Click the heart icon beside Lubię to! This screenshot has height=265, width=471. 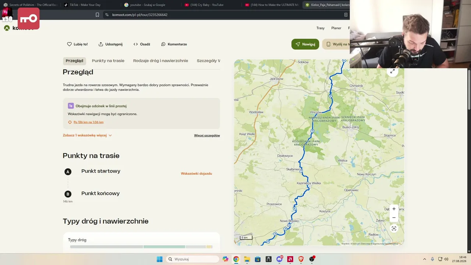(69, 44)
